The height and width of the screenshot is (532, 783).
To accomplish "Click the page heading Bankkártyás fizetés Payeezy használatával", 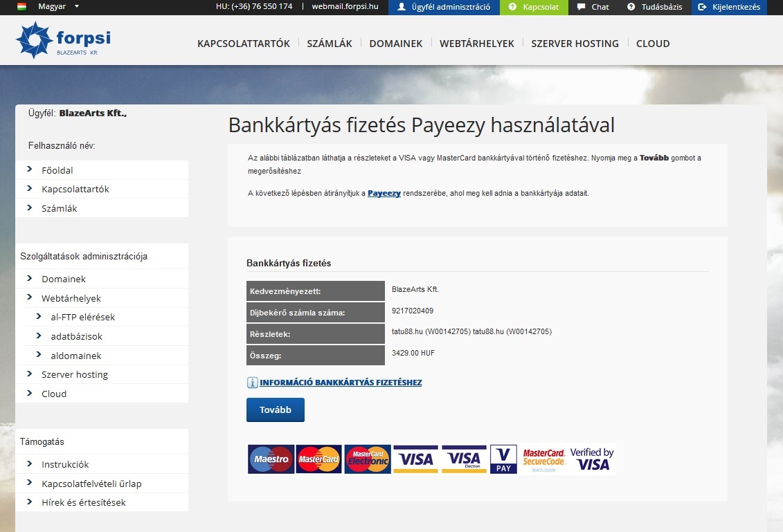I will coord(422,125).
